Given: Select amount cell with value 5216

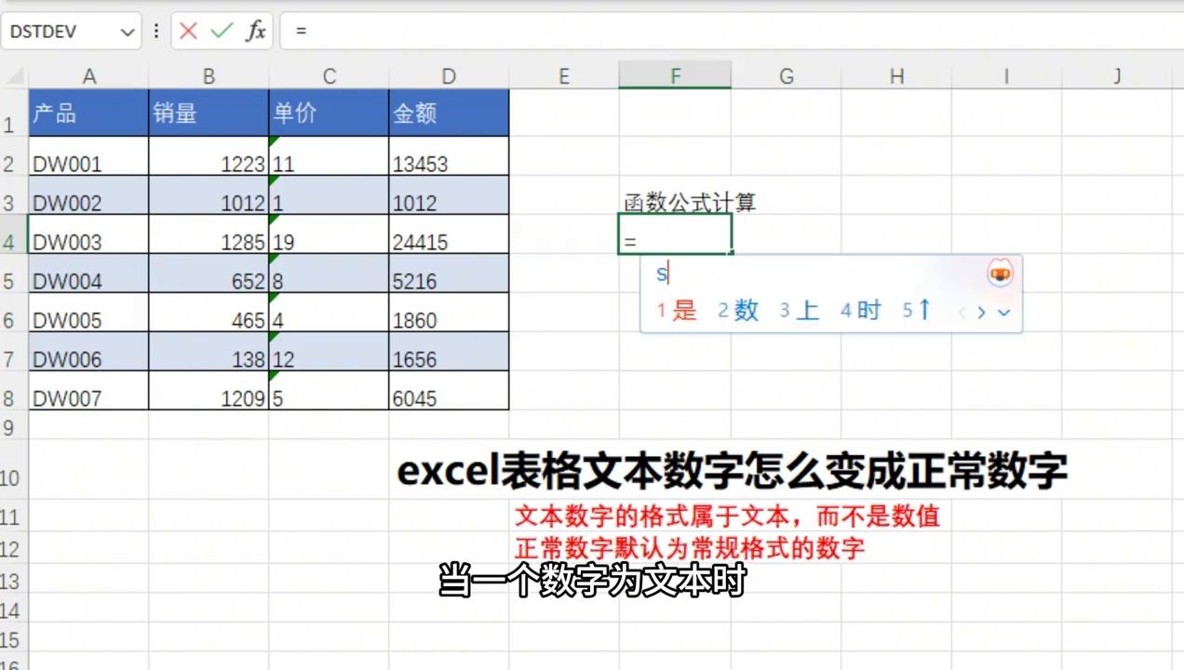Looking at the screenshot, I should (x=449, y=274).
